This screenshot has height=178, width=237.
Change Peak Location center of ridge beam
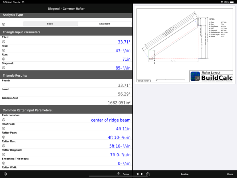[x=111, y=120]
